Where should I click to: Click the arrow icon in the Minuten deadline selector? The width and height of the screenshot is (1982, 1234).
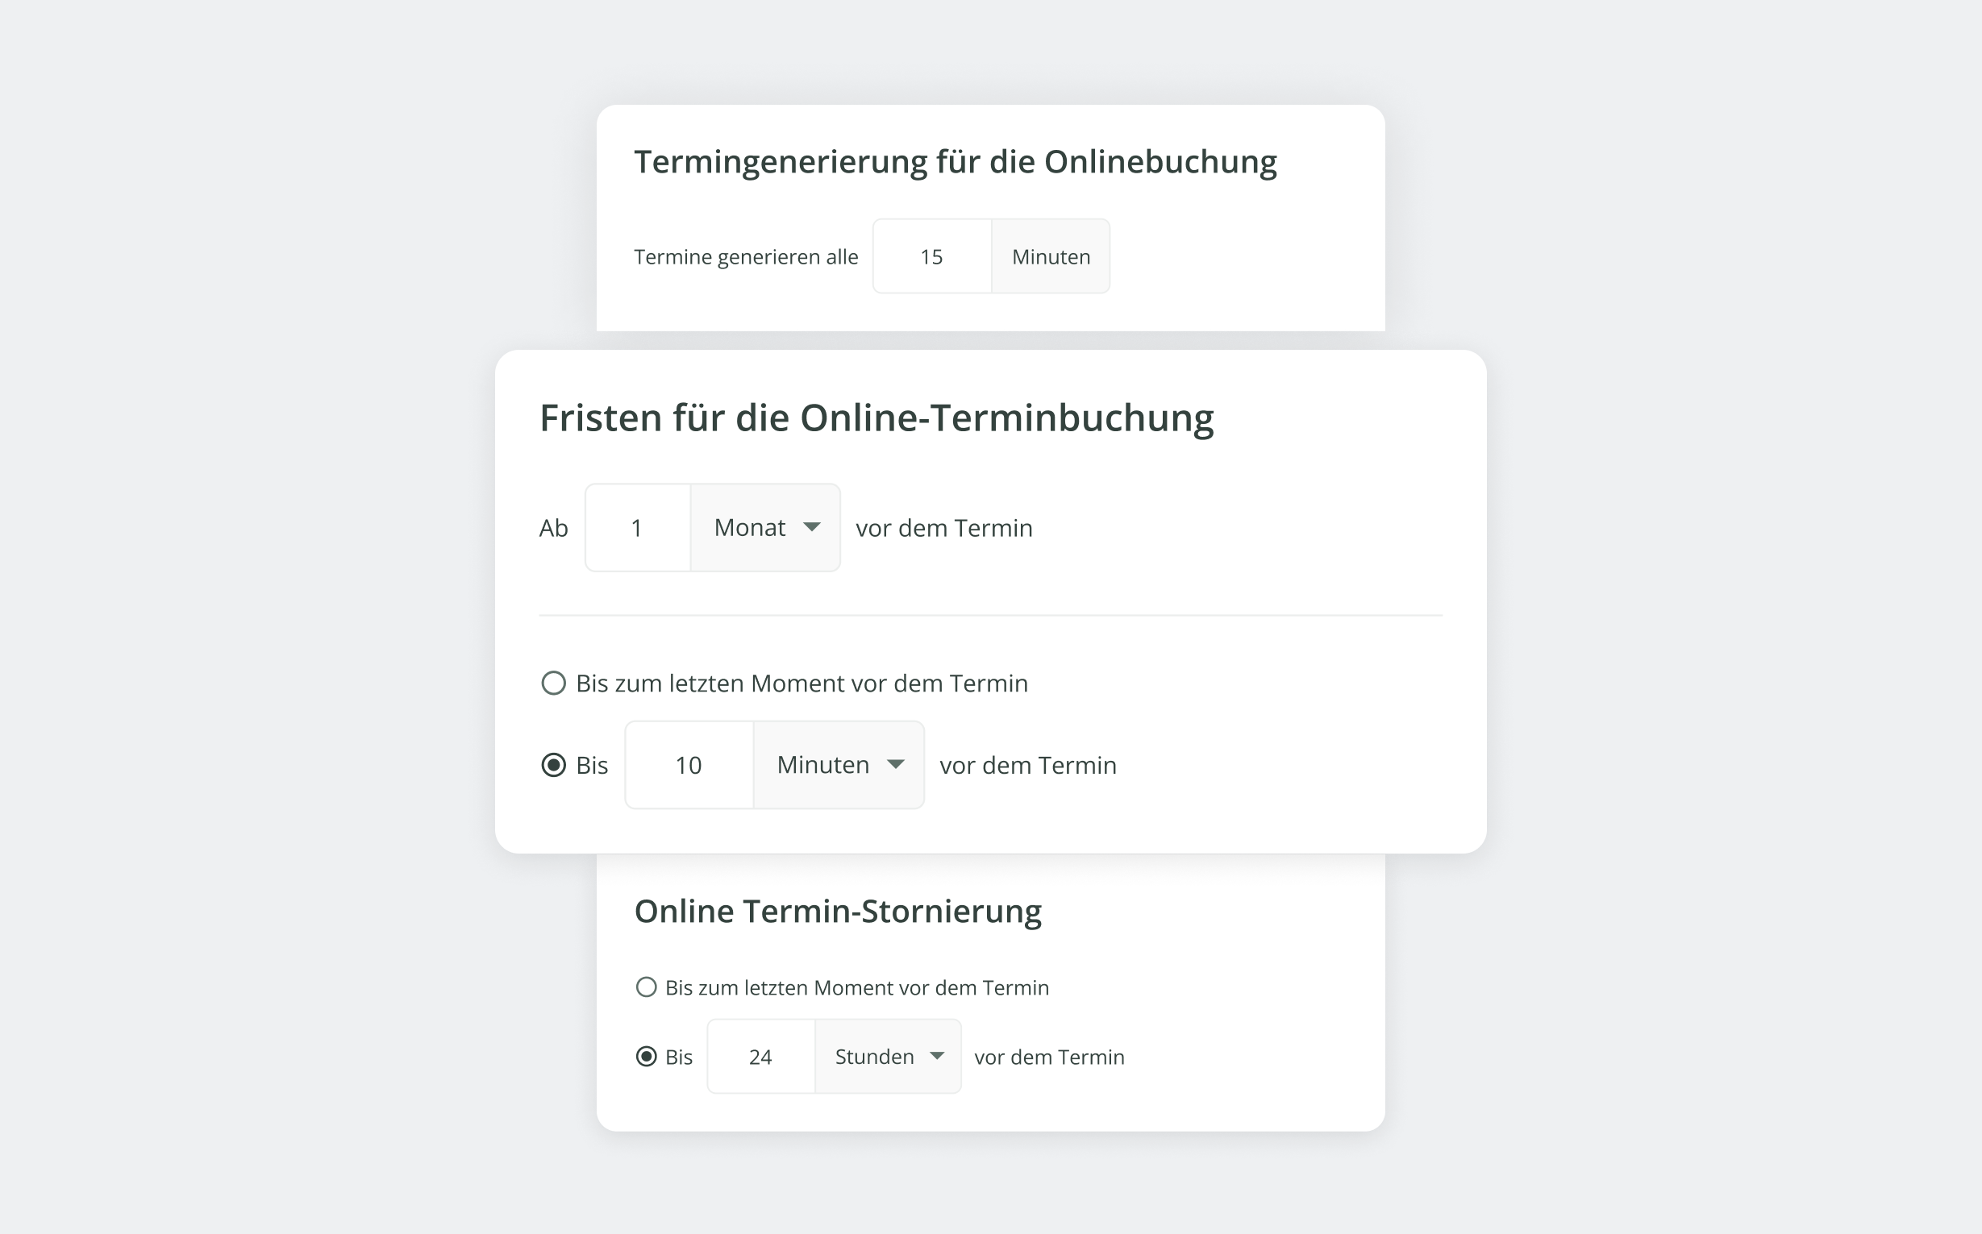tap(896, 765)
